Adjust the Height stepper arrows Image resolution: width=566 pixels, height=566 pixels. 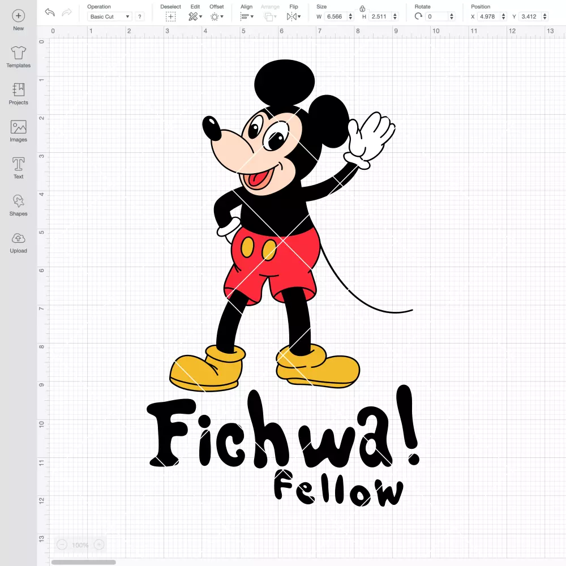(x=395, y=16)
